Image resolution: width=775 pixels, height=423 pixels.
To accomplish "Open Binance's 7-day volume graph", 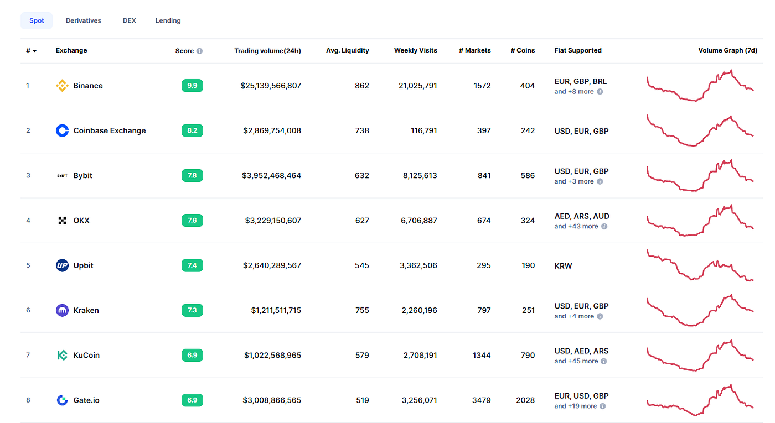I will [x=700, y=86].
